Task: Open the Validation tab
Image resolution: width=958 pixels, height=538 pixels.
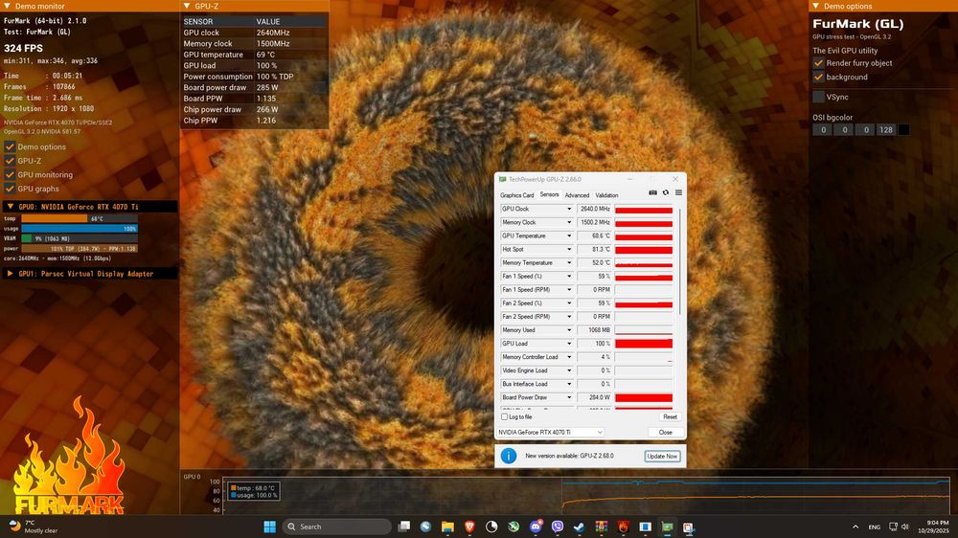Action: click(606, 195)
